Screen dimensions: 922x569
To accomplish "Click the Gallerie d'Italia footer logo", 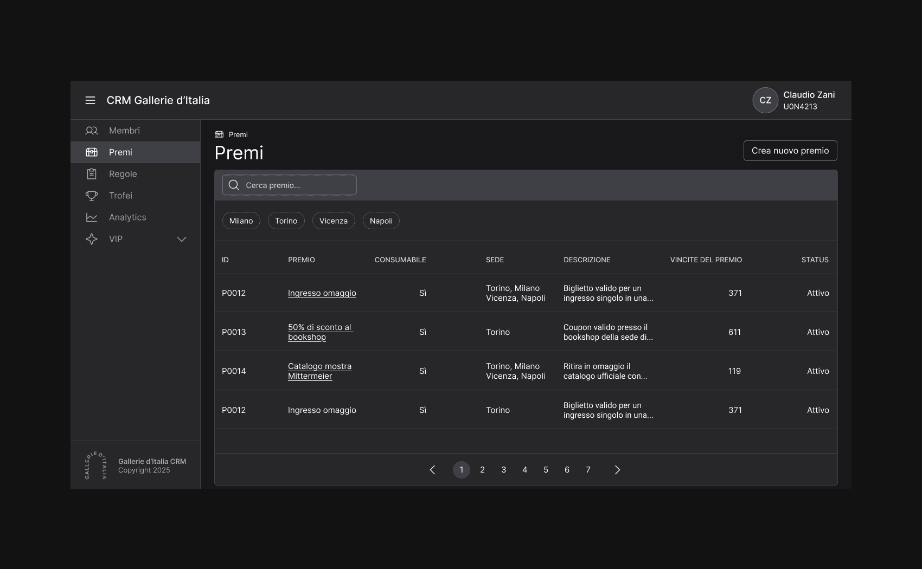I will [x=96, y=465].
